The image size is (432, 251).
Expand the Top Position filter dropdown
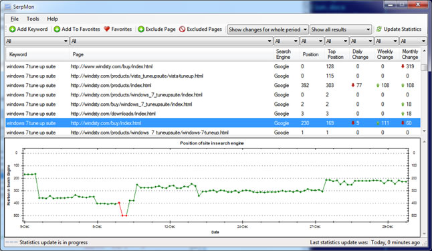click(345, 41)
